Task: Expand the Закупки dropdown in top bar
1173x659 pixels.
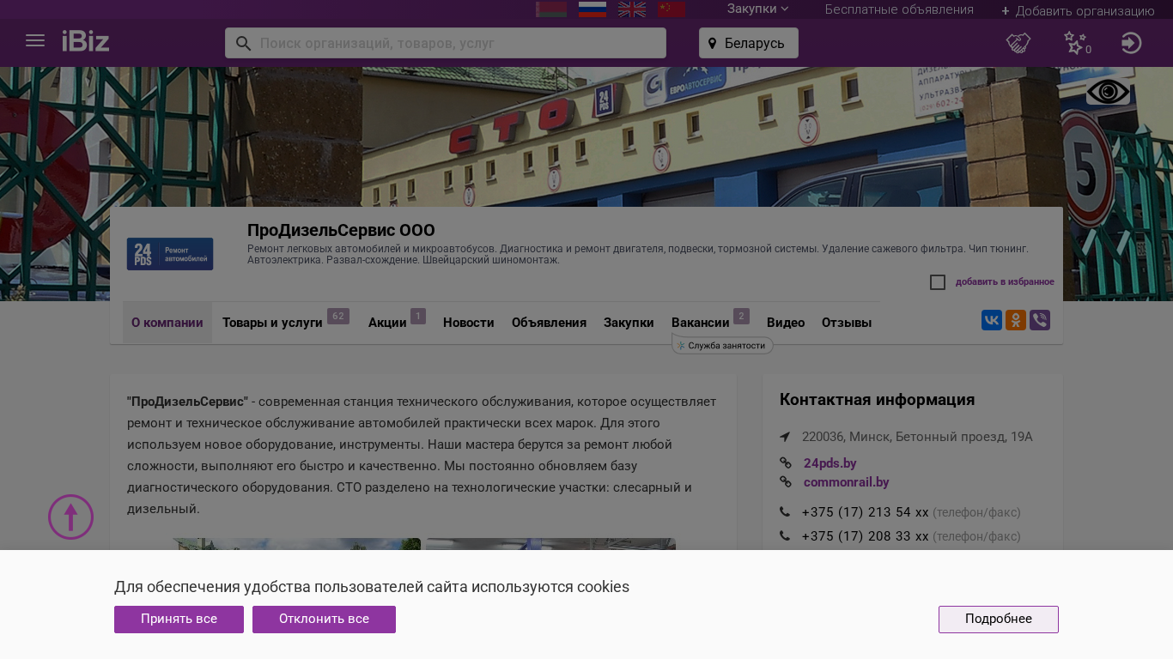Action: point(757,9)
